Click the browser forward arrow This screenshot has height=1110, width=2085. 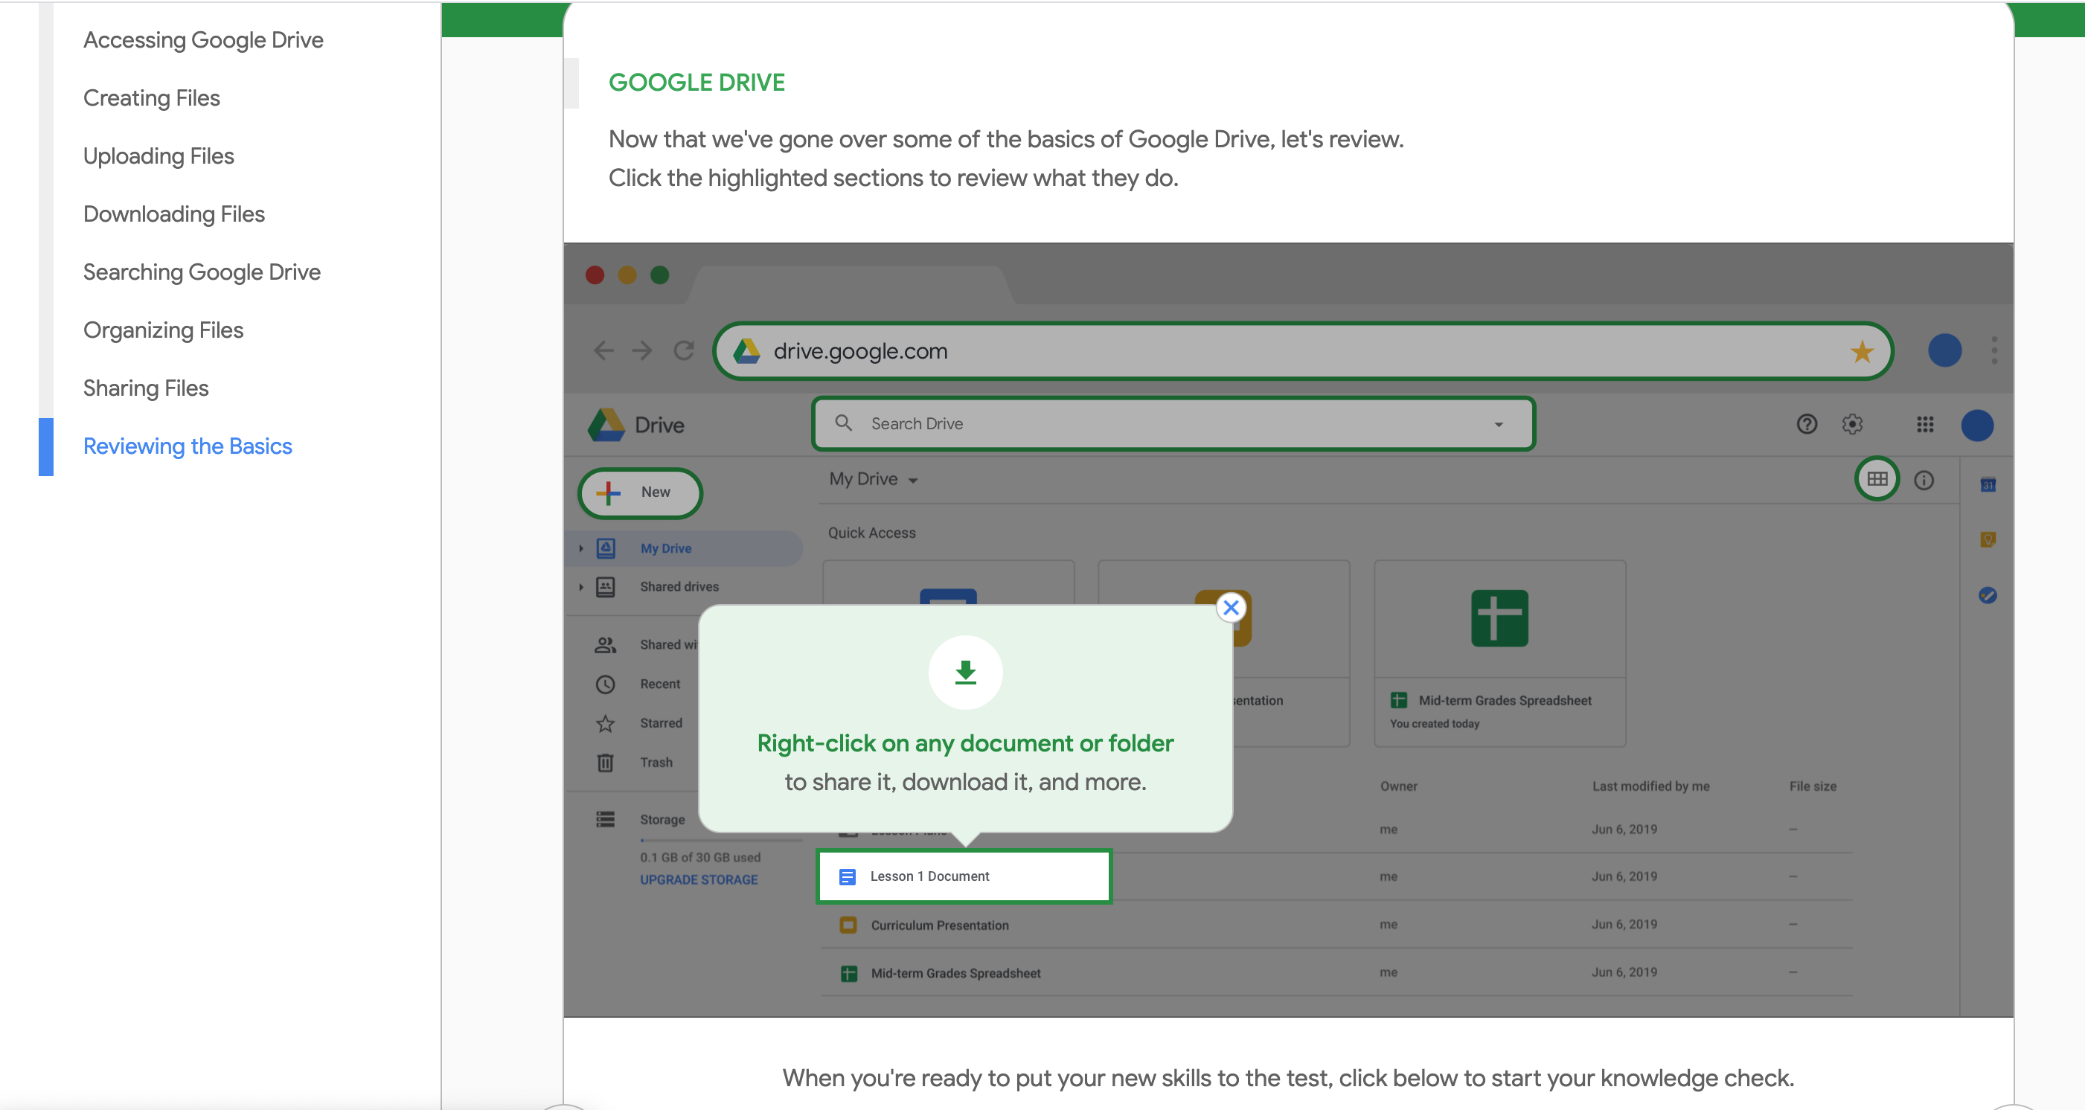tap(642, 350)
